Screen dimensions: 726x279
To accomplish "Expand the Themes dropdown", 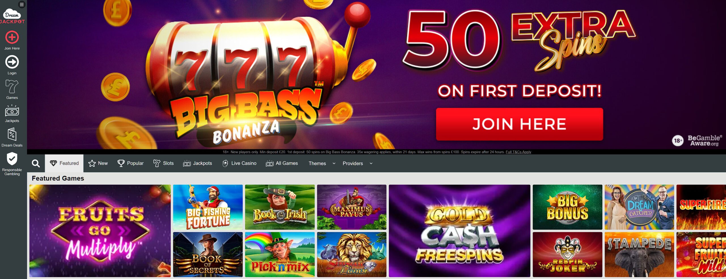I will [x=322, y=163].
